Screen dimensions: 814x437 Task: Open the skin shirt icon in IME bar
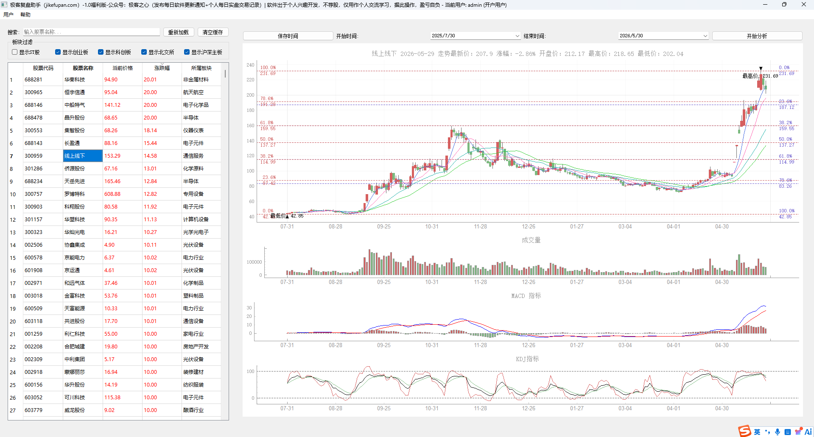tap(798, 431)
